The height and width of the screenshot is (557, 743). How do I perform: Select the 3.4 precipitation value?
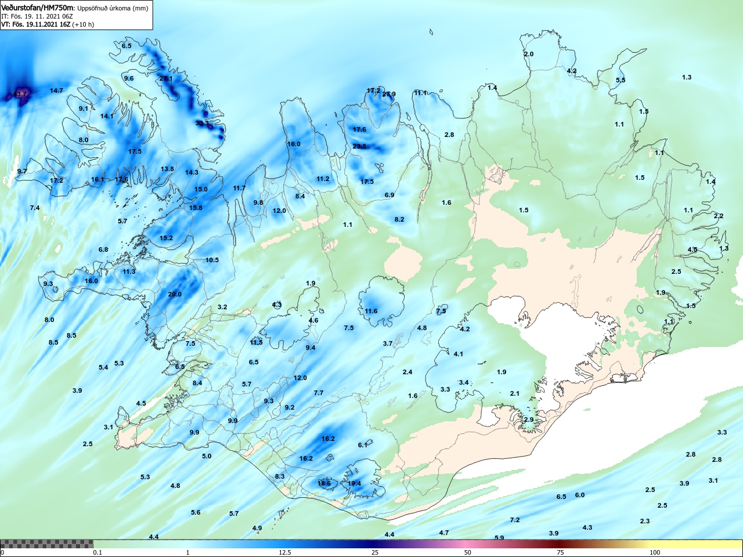(464, 382)
